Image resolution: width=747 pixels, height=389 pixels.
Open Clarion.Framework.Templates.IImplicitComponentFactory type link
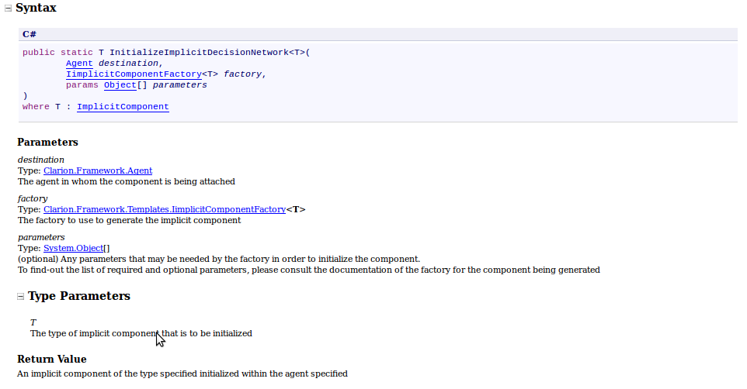click(x=165, y=209)
